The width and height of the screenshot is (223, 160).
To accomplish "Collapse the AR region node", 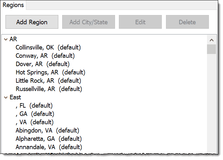I will coord(6,40).
